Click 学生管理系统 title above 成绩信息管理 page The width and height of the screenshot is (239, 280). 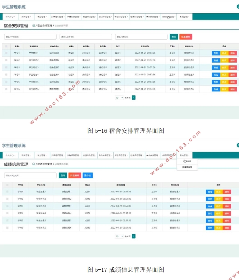click(14, 145)
